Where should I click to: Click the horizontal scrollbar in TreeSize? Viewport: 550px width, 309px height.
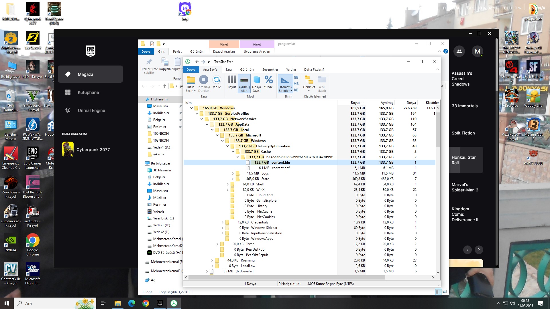286,277
